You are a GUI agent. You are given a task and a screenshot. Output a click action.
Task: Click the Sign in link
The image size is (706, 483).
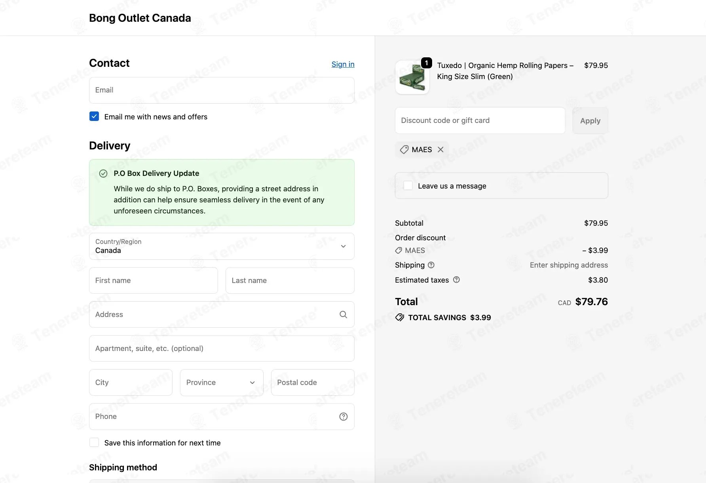[343, 64]
